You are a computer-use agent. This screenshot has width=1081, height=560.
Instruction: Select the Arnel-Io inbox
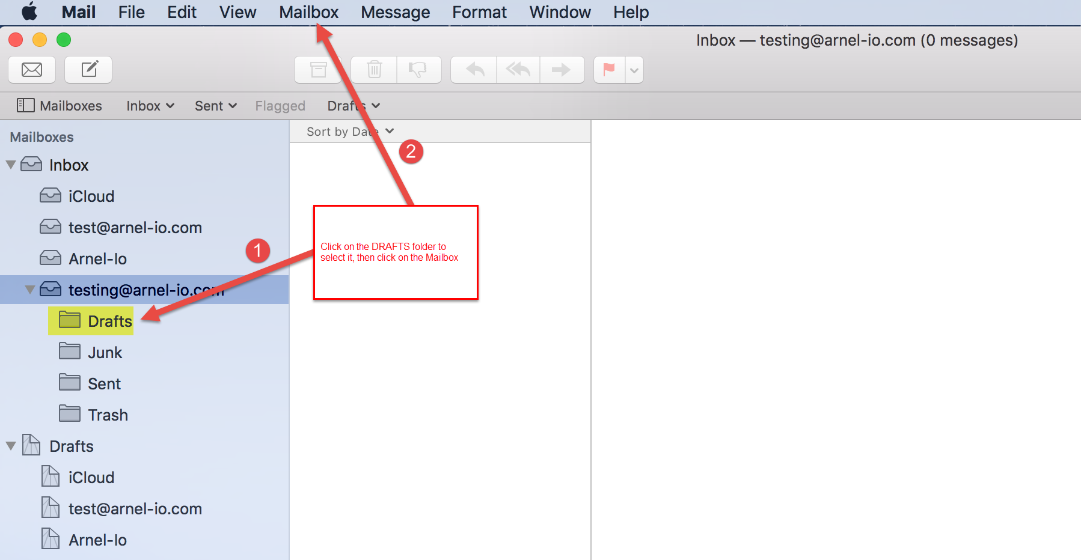(x=144, y=258)
